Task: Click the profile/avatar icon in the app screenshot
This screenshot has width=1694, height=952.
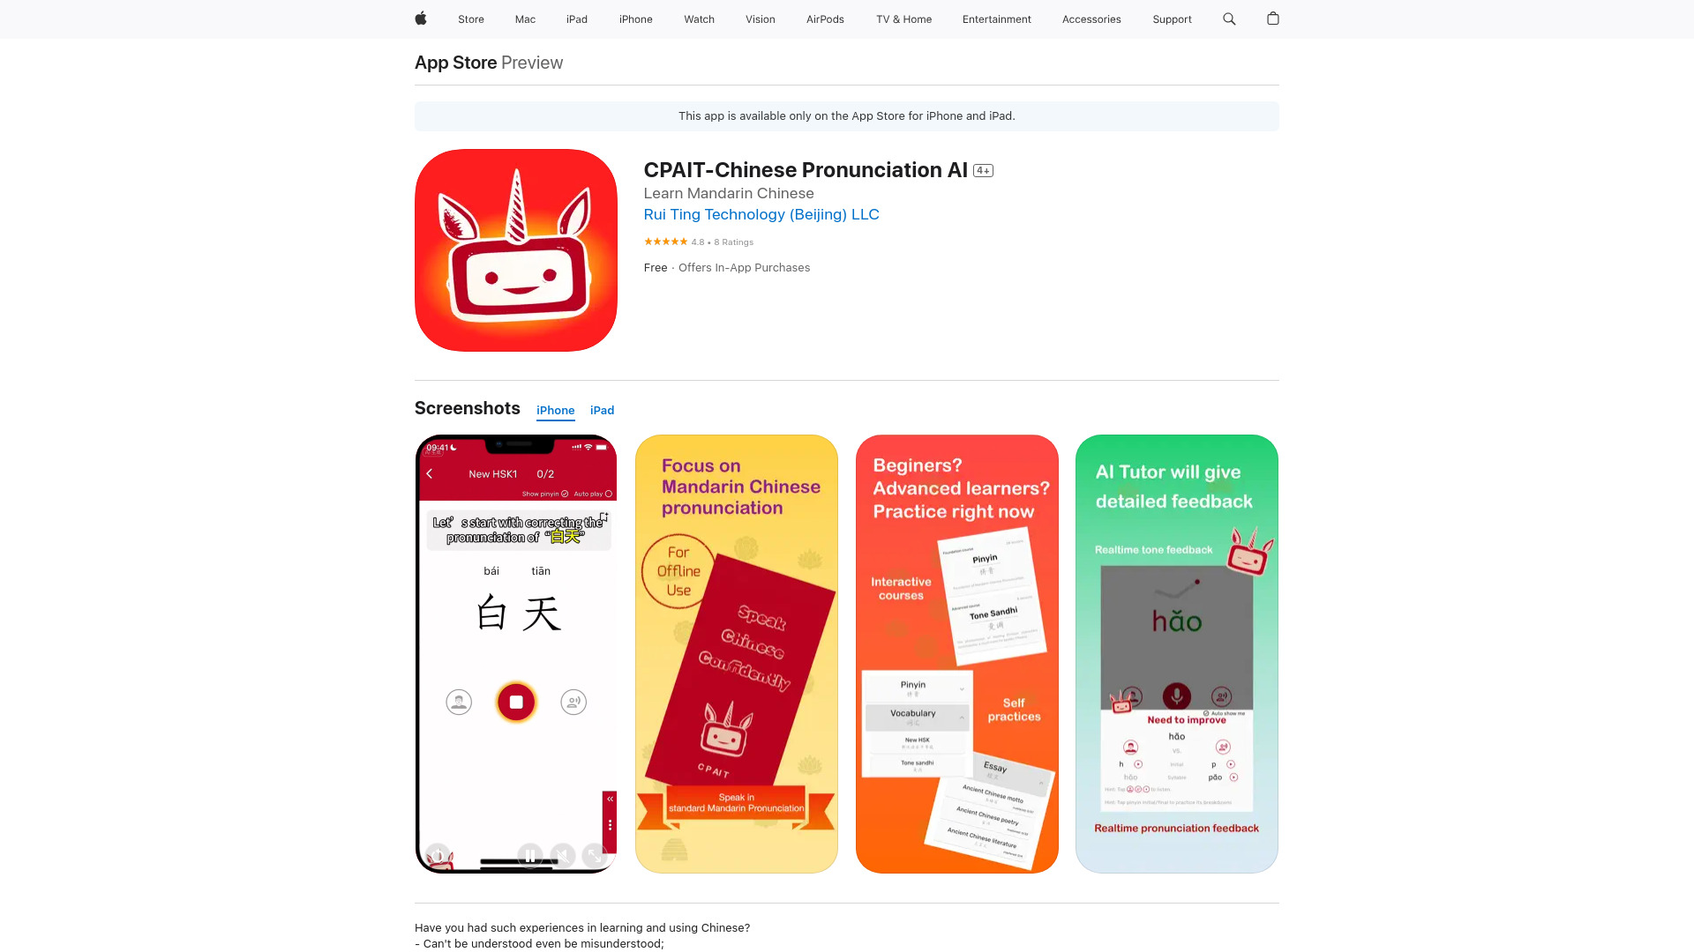Action: click(459, 702)
